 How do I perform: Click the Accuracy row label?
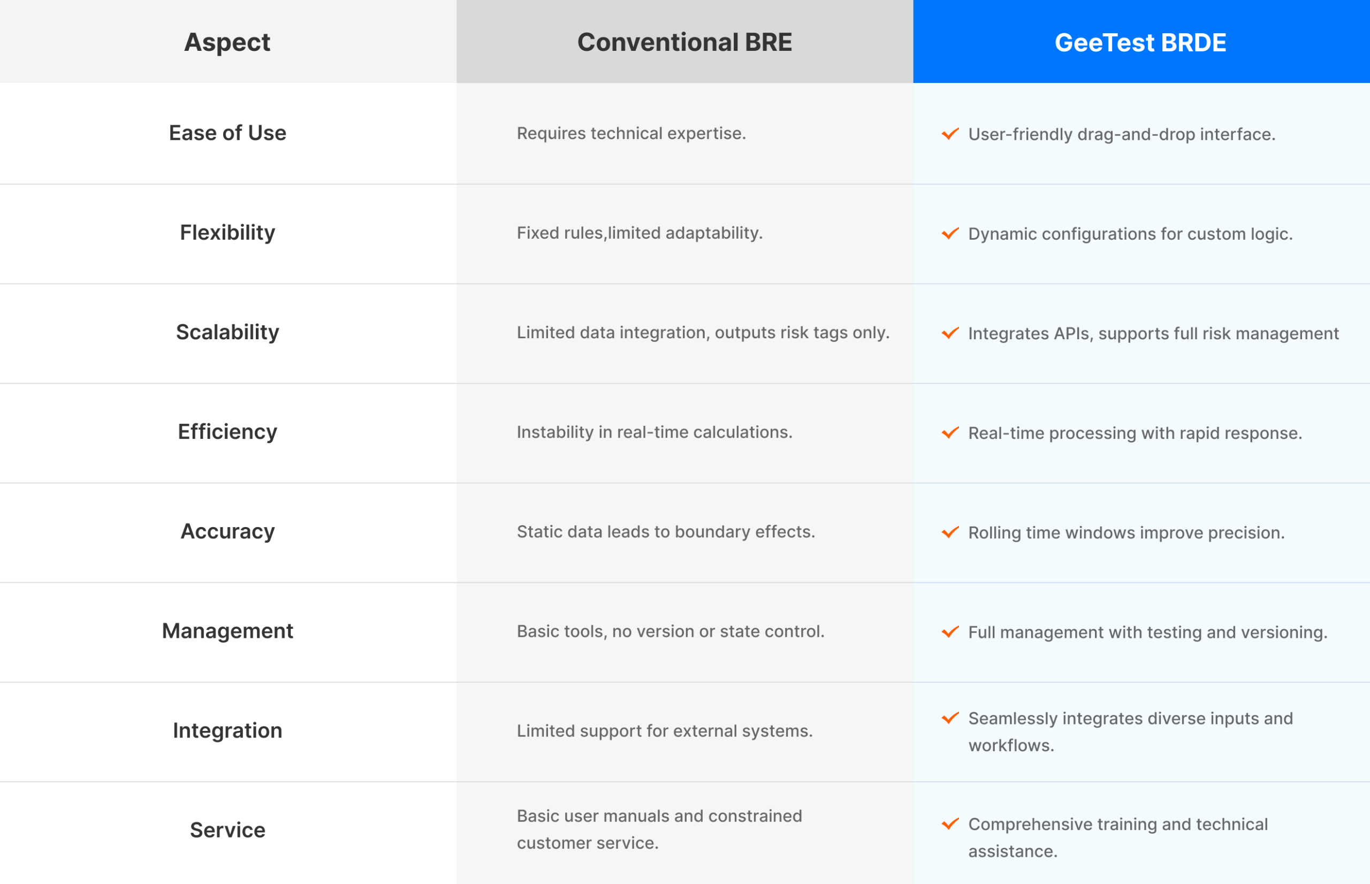[227, 531]
